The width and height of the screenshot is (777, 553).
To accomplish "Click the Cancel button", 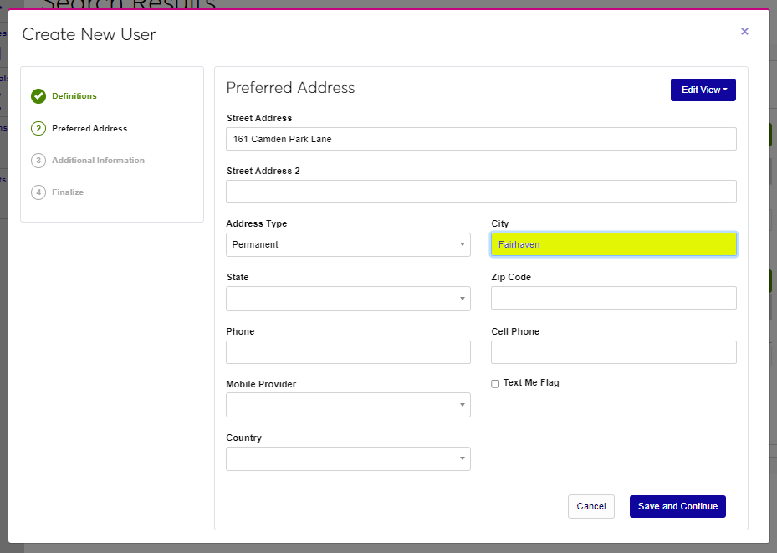I will point(590,506).
